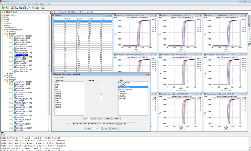Maximize the w=20 L=0.45 plot window
The height and width of the screenshot is (151, 251).
pyautogui.click(x=245, y=16)
